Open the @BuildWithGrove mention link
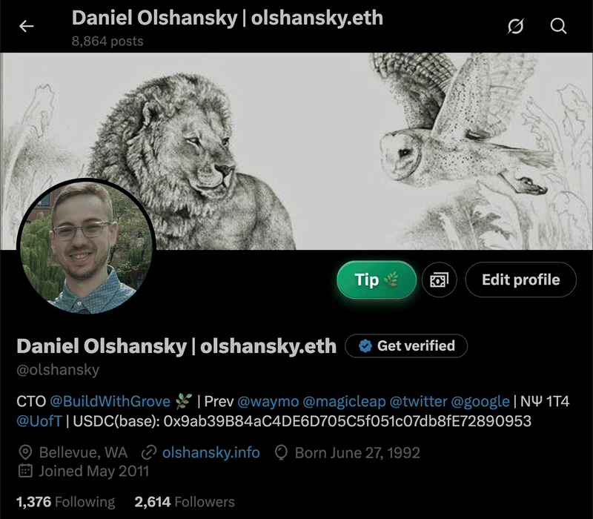Image resolution: width=593 pixels, height=519 pixels. click(x=110, y=401)
